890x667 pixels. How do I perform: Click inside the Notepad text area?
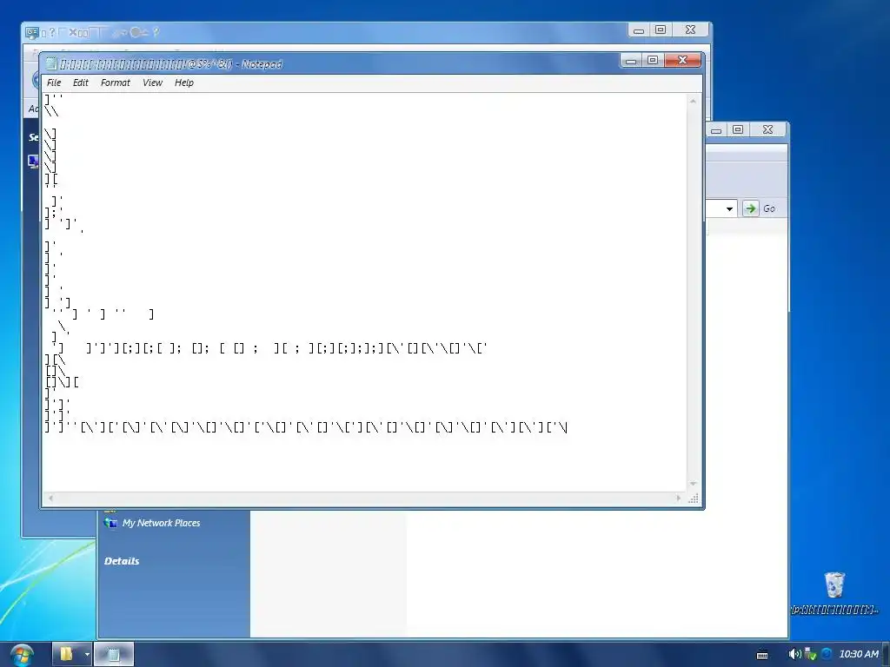click(363, 292)
